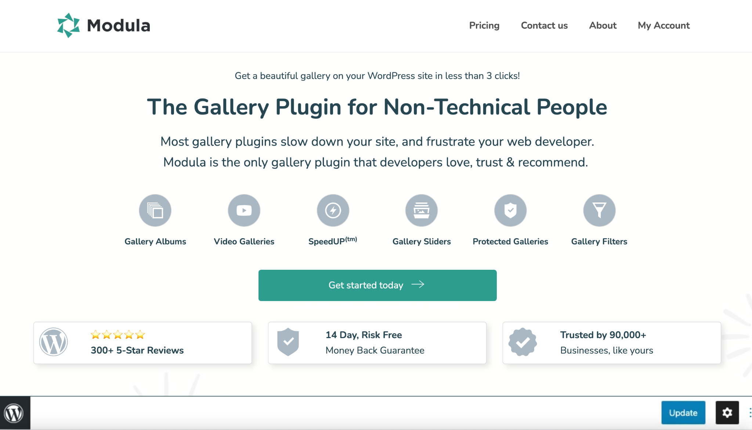Click the sentence starting Modula is the only
752x430 pixels.
(376, 162)
